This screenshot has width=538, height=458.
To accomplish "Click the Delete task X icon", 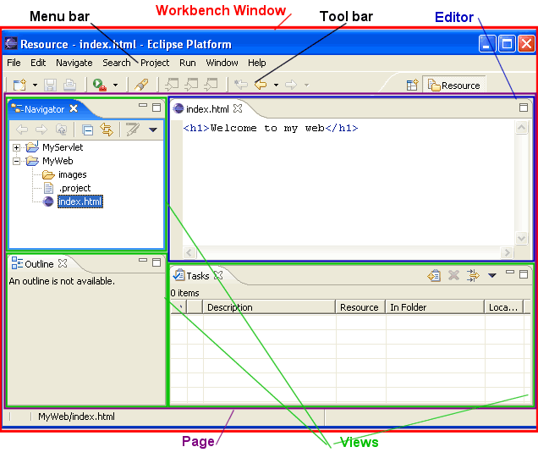I will (453, 275).
